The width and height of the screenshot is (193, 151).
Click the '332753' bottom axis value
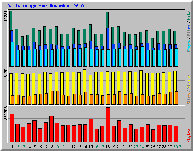coord(6,113)
